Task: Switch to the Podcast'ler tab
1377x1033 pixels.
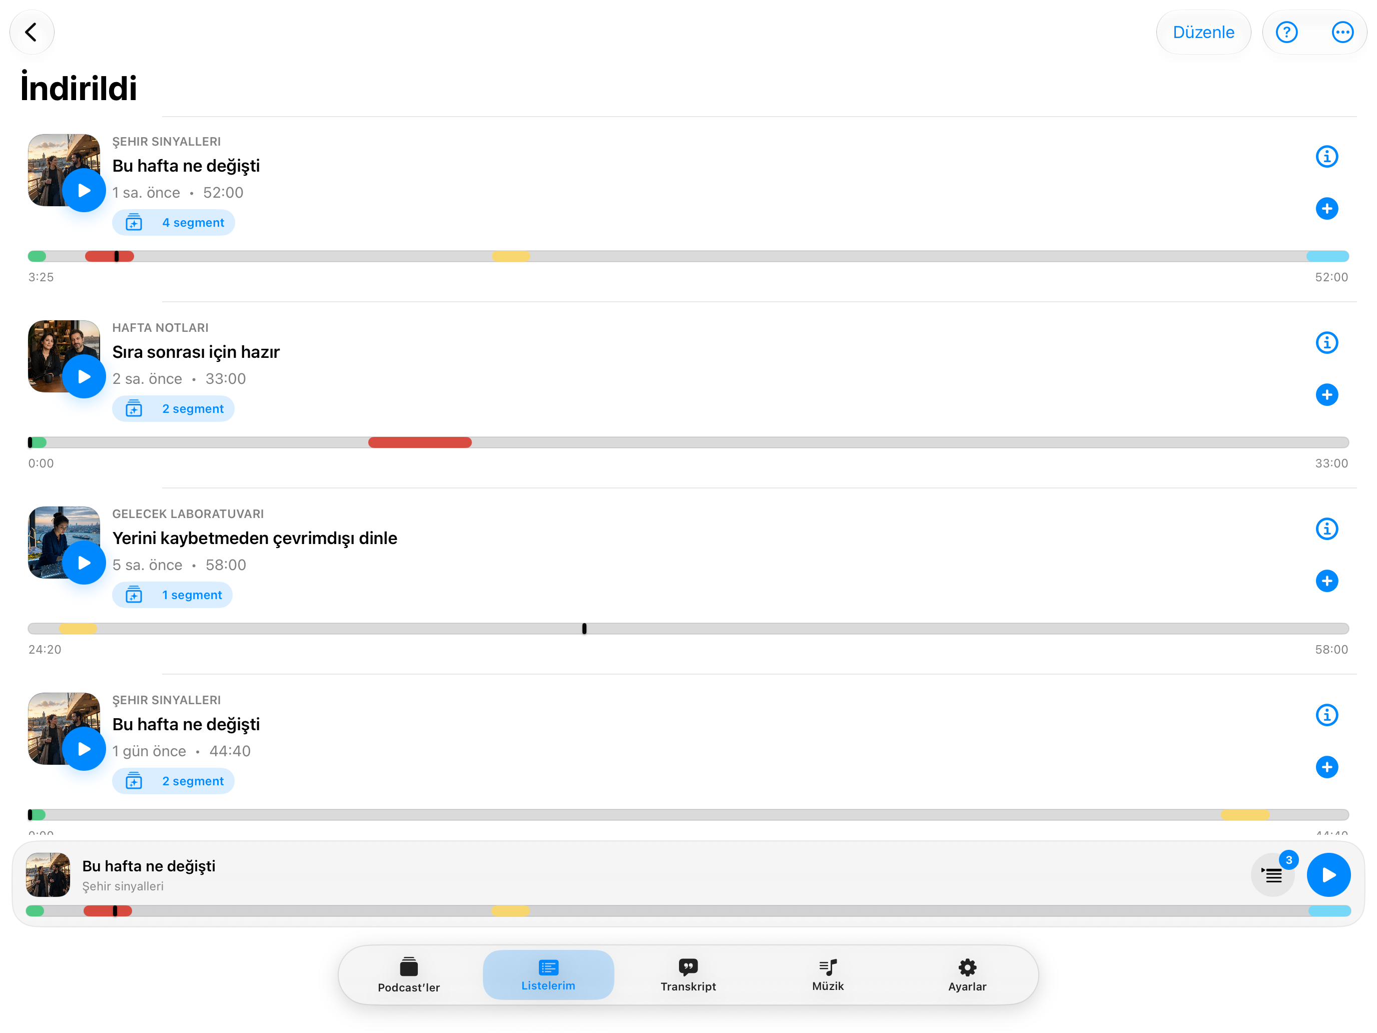Action: click(409, 976)
